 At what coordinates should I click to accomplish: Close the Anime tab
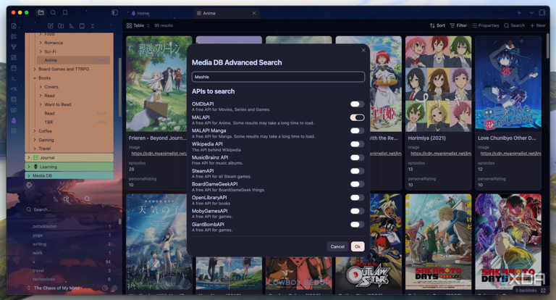pyautogui.click(x=254, y=13)
